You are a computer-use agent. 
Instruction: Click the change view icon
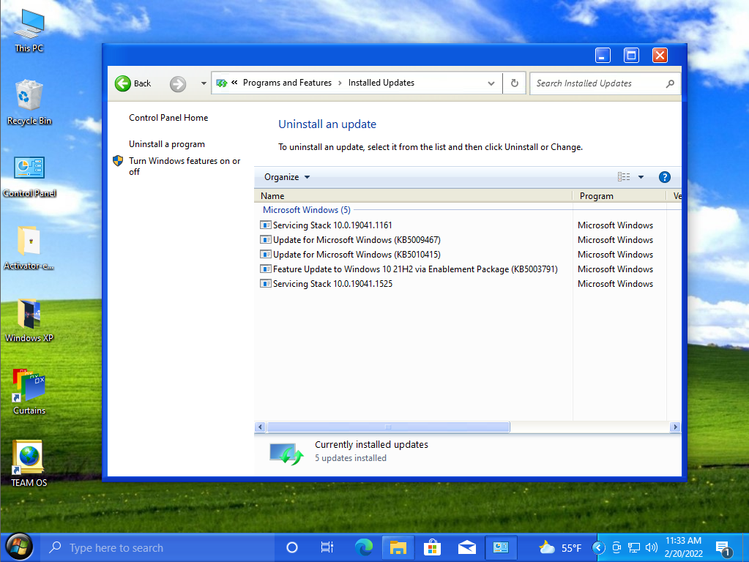623,177
